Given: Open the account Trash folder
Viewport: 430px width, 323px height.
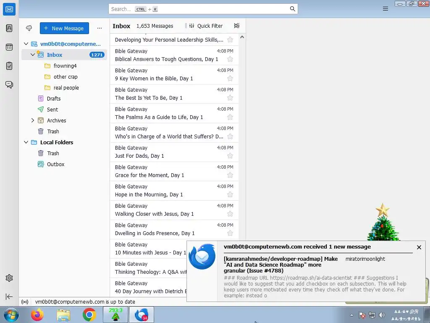Looking at the screenshot, I should (64, 131).
